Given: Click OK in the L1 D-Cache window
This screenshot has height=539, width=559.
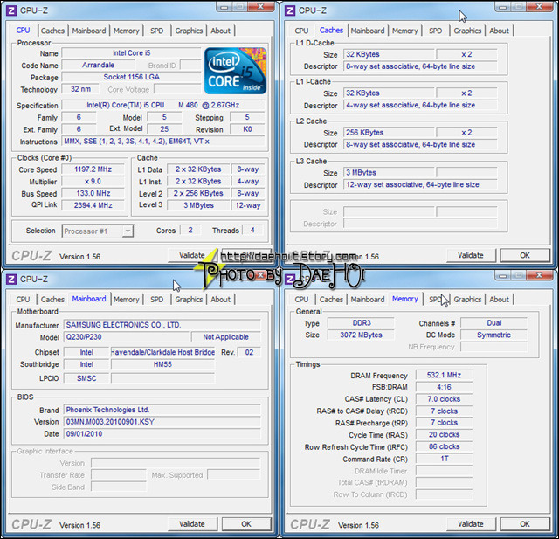Looking at the screenshot, I should [x=525, y=255].
